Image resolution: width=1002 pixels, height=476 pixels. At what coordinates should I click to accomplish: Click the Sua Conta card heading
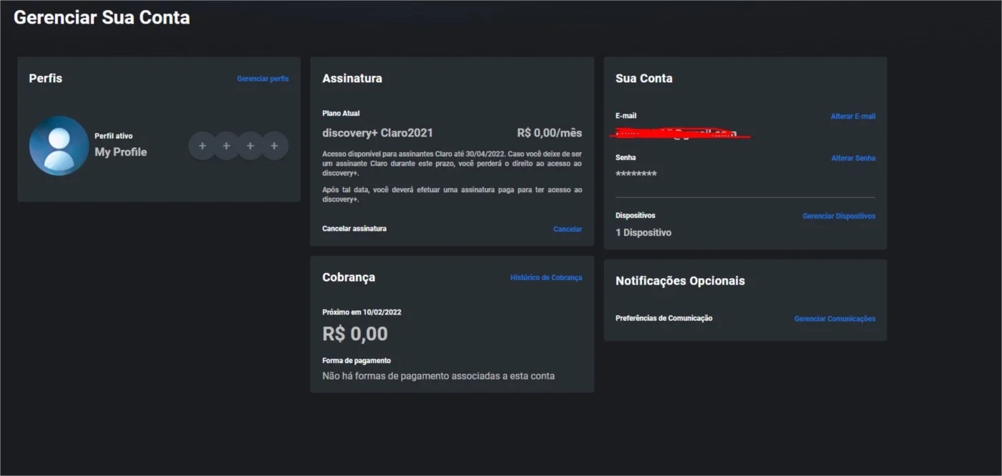644,79
